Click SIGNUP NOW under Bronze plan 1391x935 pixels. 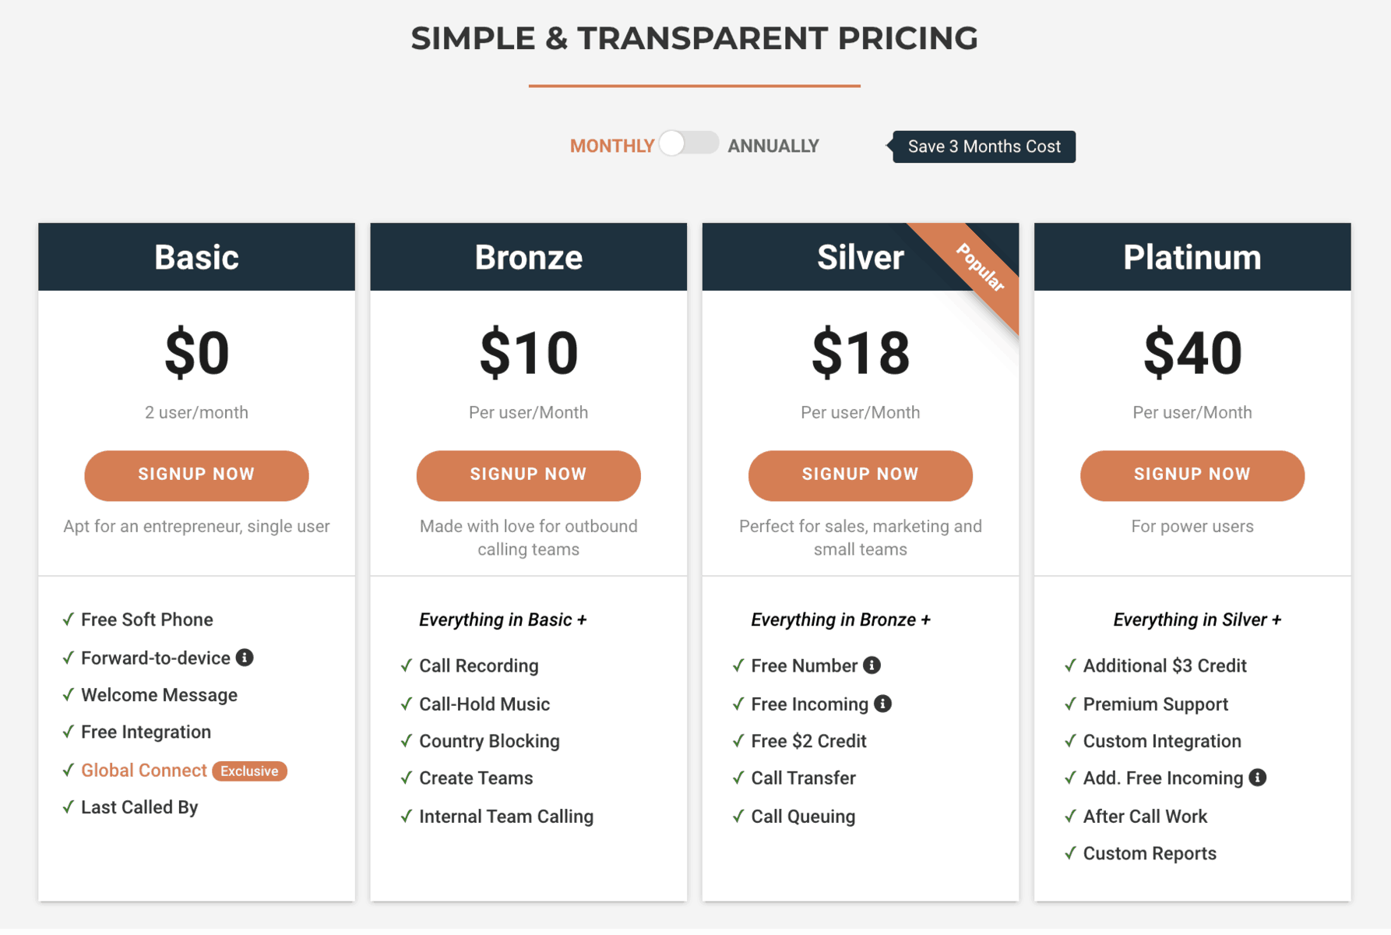tap(528, 475)
